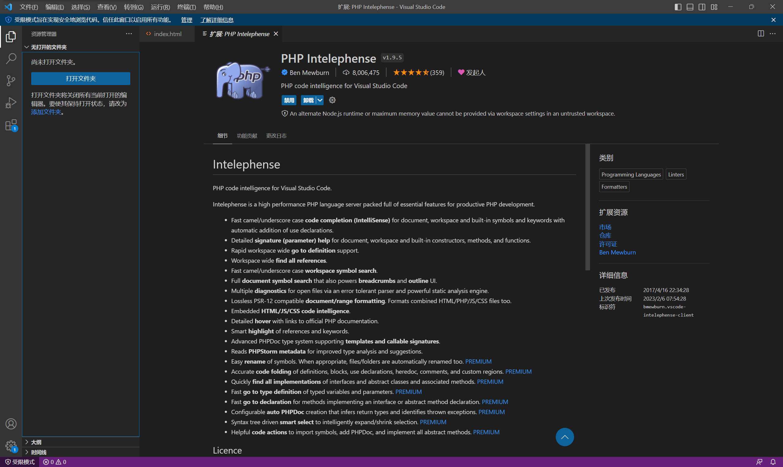Open the Extensions view icon
This screenshot has height=467, width=783.
pyautogui.click(x=11, y=125)
